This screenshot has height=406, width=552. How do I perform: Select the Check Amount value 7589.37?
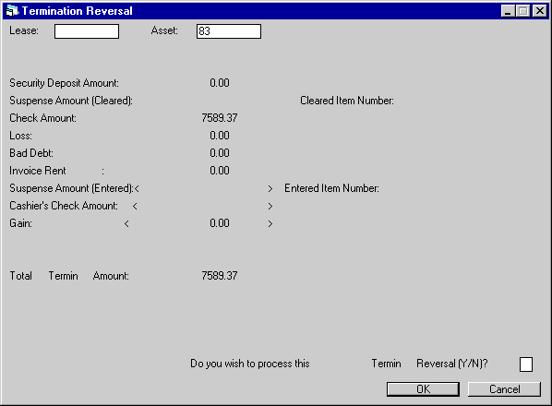(x=220, y=118)
